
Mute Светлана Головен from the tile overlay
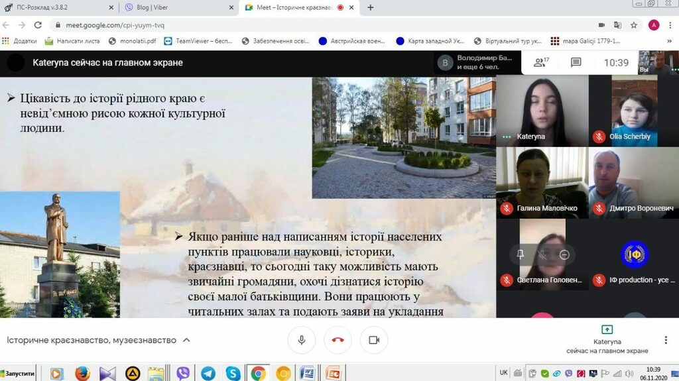542,254
